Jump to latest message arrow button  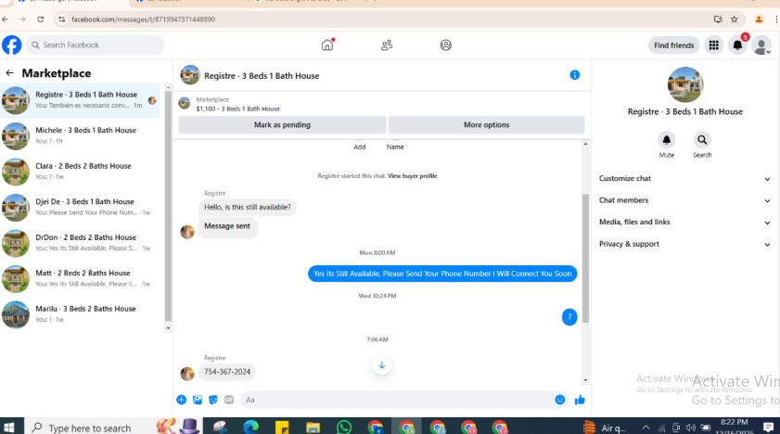pyautogui.click(x=381, y=365)
